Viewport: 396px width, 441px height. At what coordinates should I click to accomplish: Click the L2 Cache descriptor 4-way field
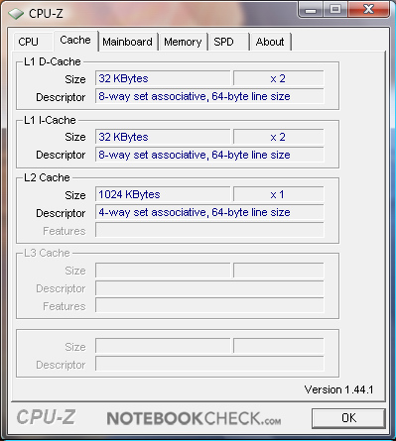tap(209, 212)
